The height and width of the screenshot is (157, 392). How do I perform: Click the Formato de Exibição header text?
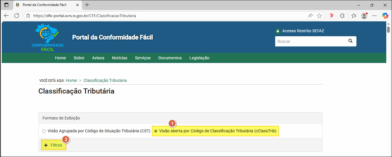(61, 118)
